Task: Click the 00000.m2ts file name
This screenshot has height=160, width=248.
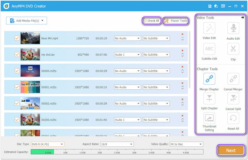Action: tap(49, 71)
